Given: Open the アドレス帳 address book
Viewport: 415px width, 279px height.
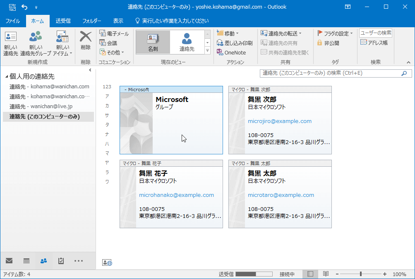Looking at the screenshot, I should pos(374,43).
